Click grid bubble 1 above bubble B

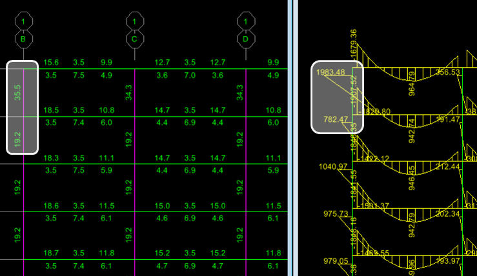pos(23,22)
